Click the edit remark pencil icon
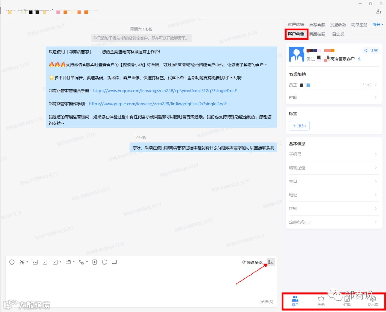The image size is (386, 312). (x=359, y=59)
